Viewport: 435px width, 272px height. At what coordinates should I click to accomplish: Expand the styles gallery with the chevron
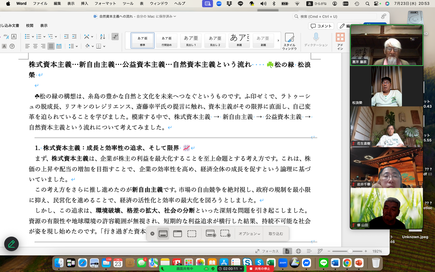pyautogui.click(x=278, y=40)
